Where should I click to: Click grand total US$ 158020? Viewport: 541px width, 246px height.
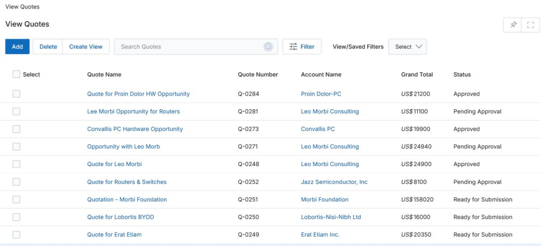click(417, 200)
